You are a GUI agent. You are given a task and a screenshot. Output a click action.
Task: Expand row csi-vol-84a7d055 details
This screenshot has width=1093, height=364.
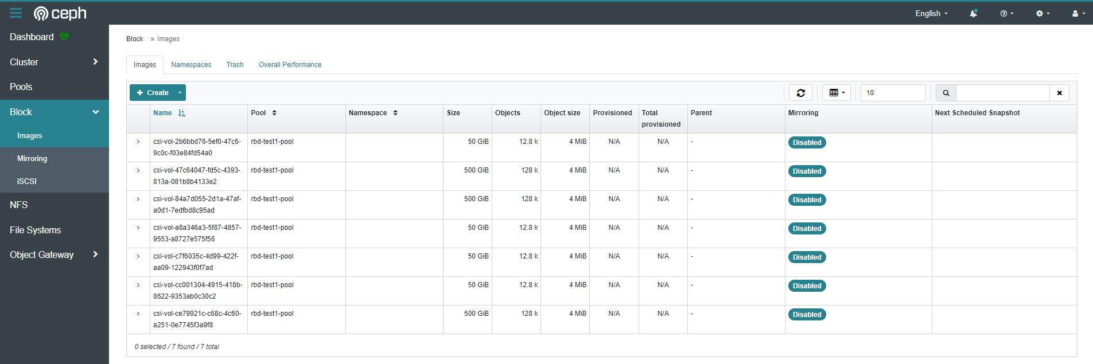(138, 199)
